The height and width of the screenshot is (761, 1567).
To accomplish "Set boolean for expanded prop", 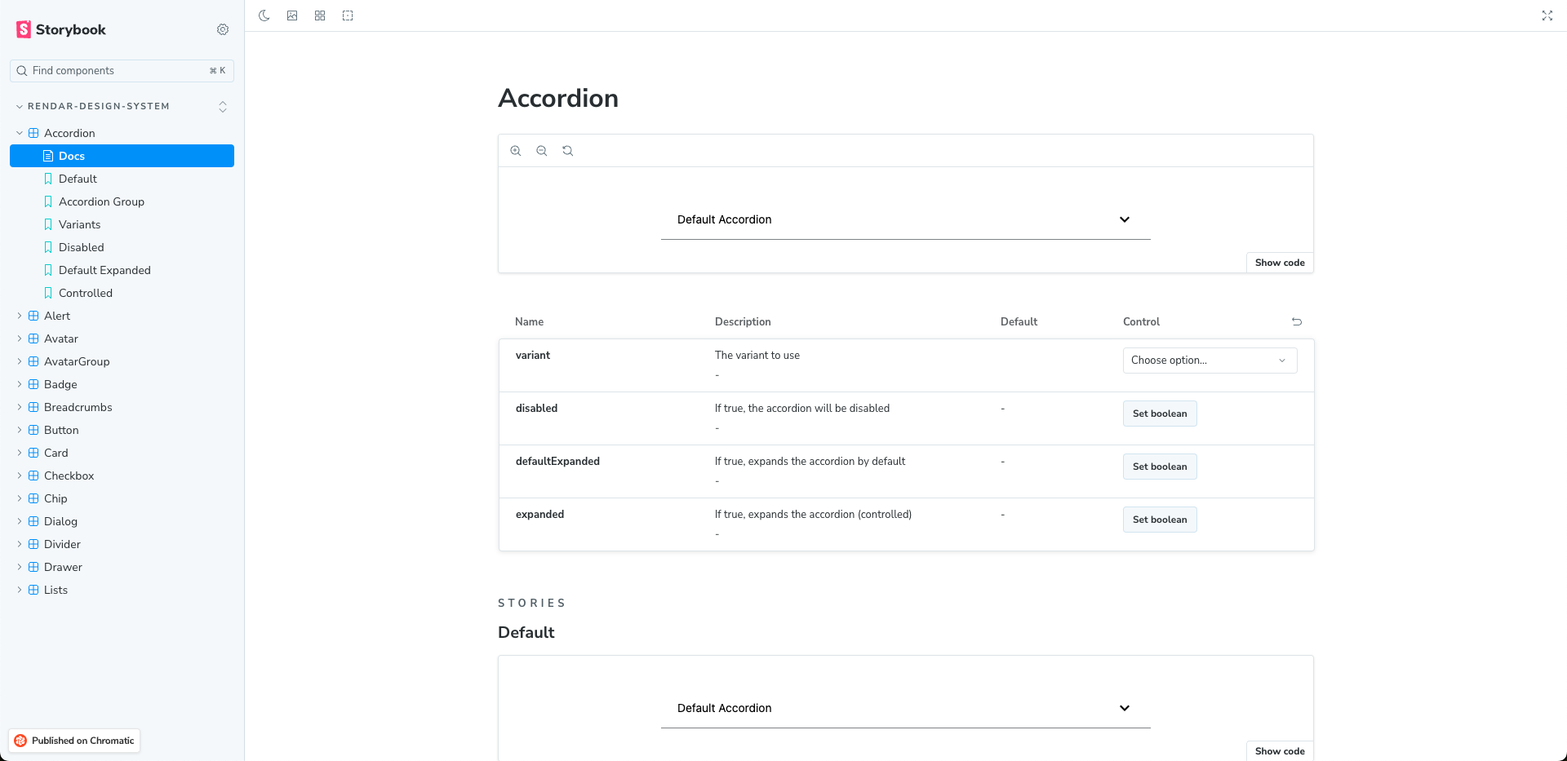I will (1160, 520).
